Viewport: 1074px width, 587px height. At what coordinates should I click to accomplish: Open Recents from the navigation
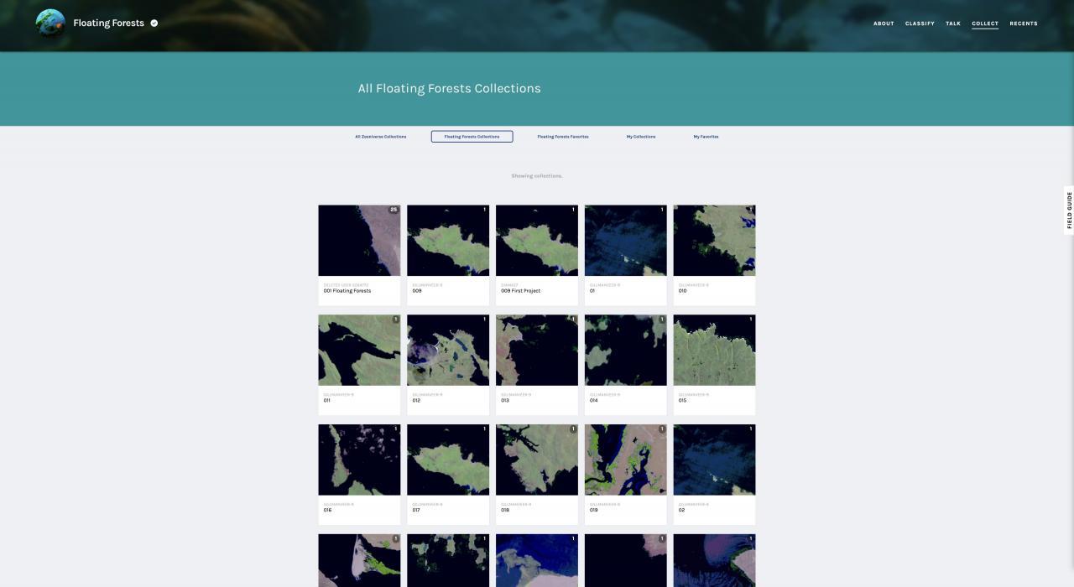tap(1024, 23)
